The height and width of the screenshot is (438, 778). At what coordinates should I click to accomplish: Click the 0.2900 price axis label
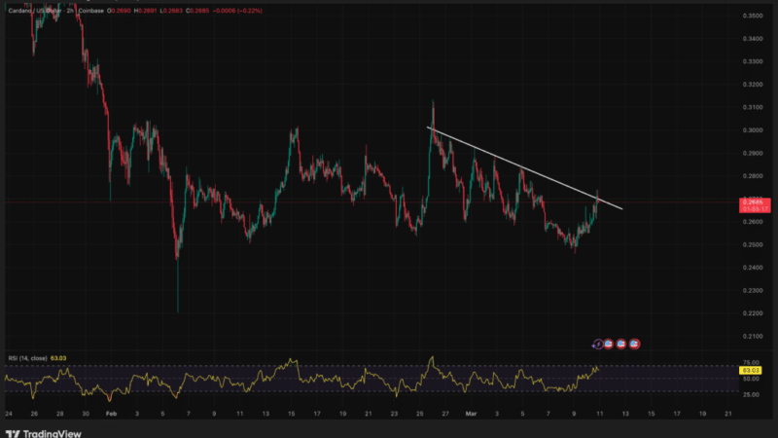(752, 153)
